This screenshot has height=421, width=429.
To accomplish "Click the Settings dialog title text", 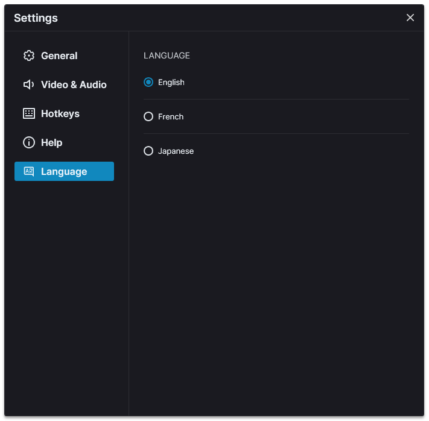I will pos(36,18).
